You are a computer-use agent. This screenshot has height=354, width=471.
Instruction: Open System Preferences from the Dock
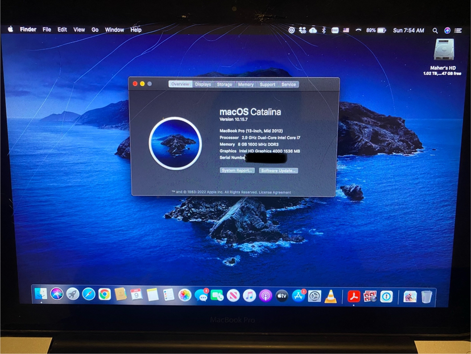point(313,295)
